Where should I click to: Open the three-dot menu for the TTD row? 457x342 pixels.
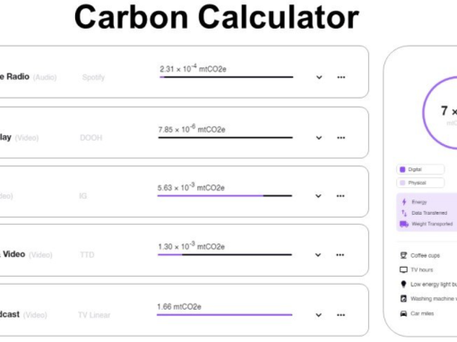click(x=340, y=255)
